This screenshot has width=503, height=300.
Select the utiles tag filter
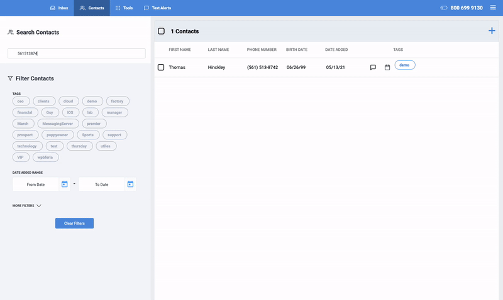pos(106,146)
